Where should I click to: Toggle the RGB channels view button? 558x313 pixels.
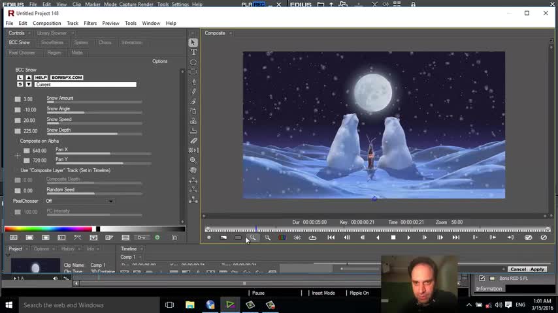tap(282, 237)
